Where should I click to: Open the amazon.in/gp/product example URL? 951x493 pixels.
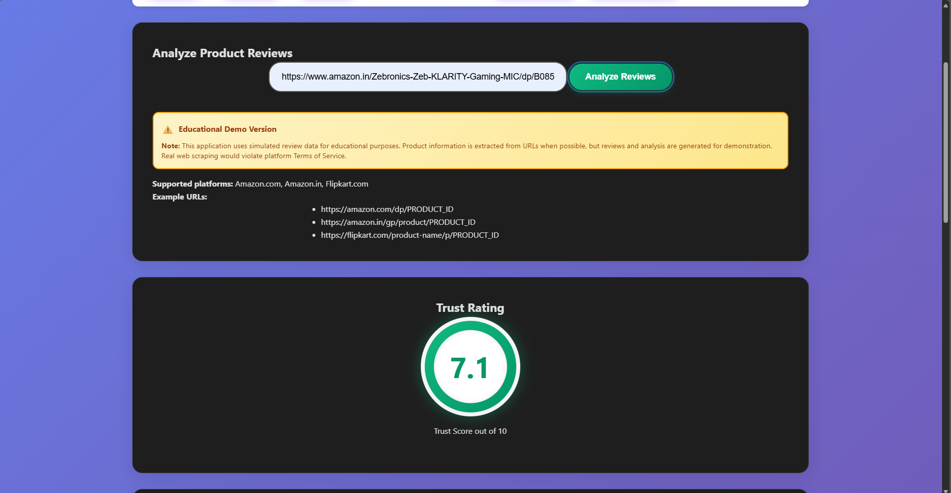(x=398, y=222)
